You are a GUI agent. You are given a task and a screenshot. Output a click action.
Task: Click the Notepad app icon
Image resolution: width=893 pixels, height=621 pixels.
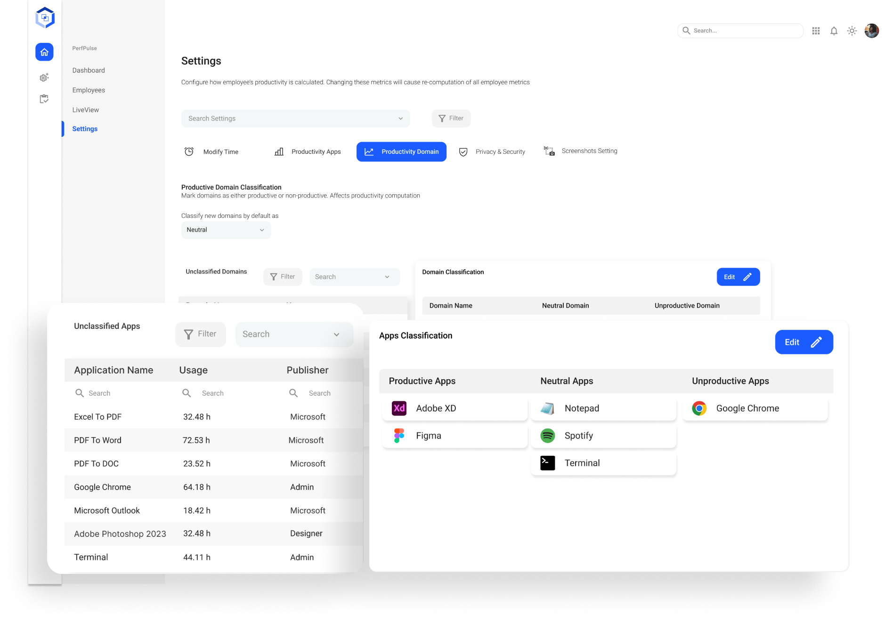click(x=547, y=408)
